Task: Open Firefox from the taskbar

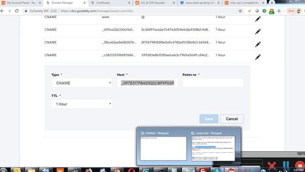Action: [x=89, y=170]
